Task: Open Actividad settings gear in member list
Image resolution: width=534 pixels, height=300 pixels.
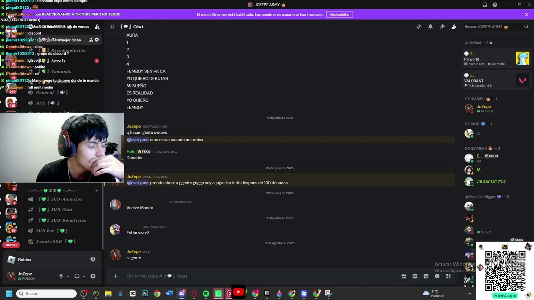Action: pos(491,43)
